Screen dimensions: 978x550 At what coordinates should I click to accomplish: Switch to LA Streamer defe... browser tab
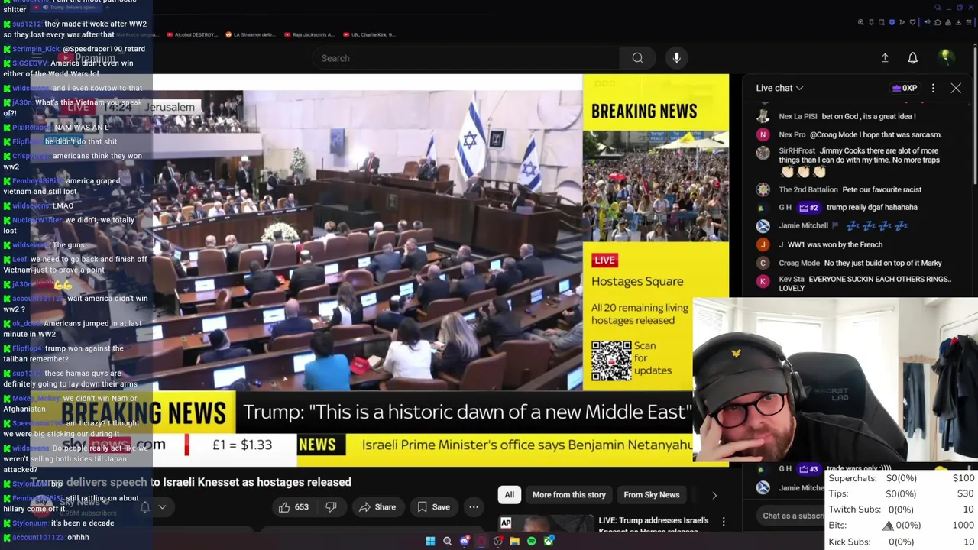(x=251, y=34)
